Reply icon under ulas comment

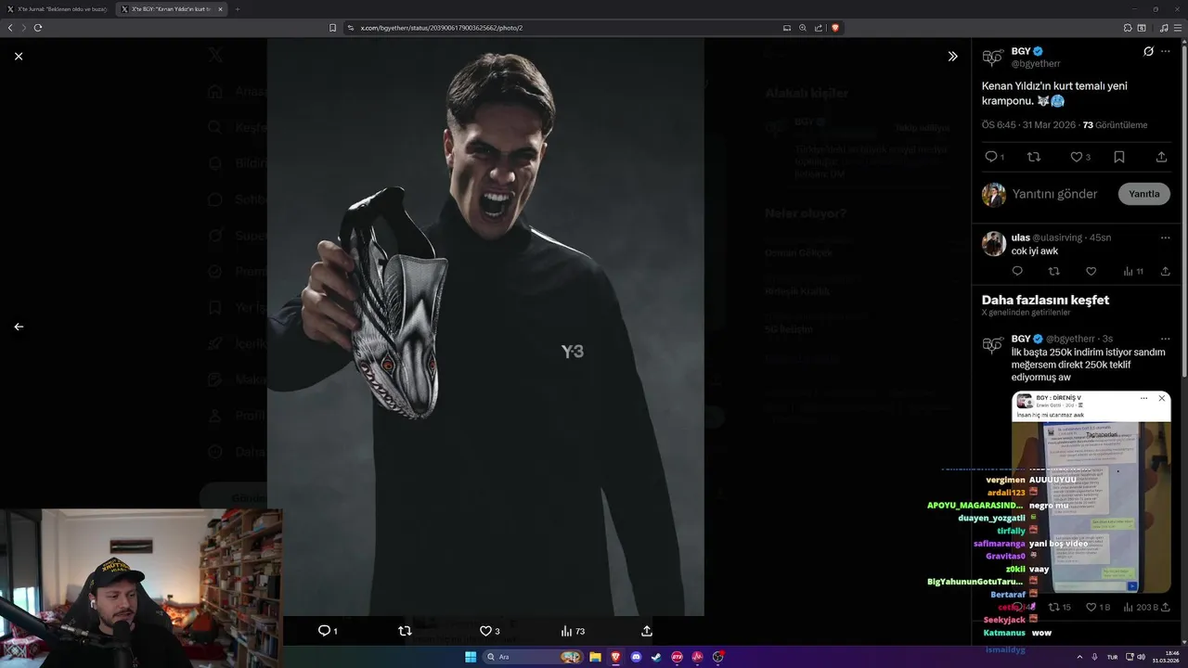pos(1017,271)
